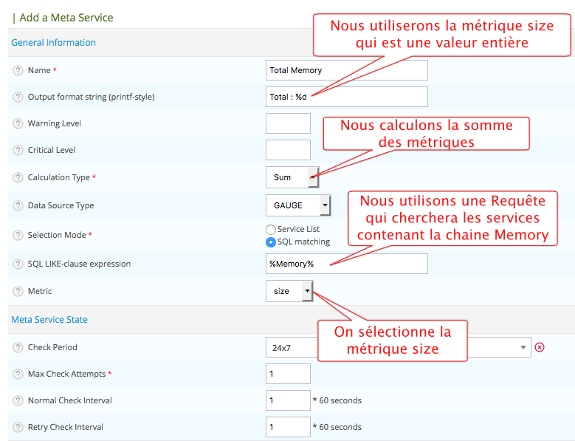Click help icon beside Output format string
This screenshot has height=441, width=575.
[18, 97]
